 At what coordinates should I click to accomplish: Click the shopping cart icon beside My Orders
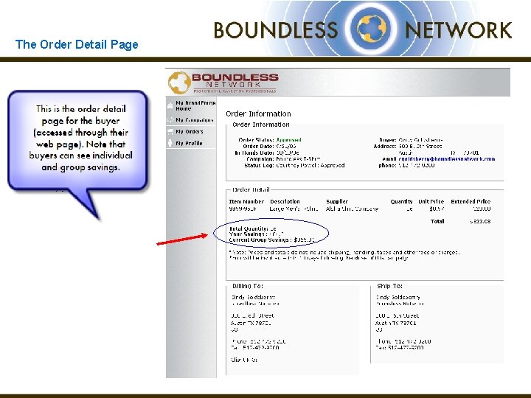coord(170,132)
